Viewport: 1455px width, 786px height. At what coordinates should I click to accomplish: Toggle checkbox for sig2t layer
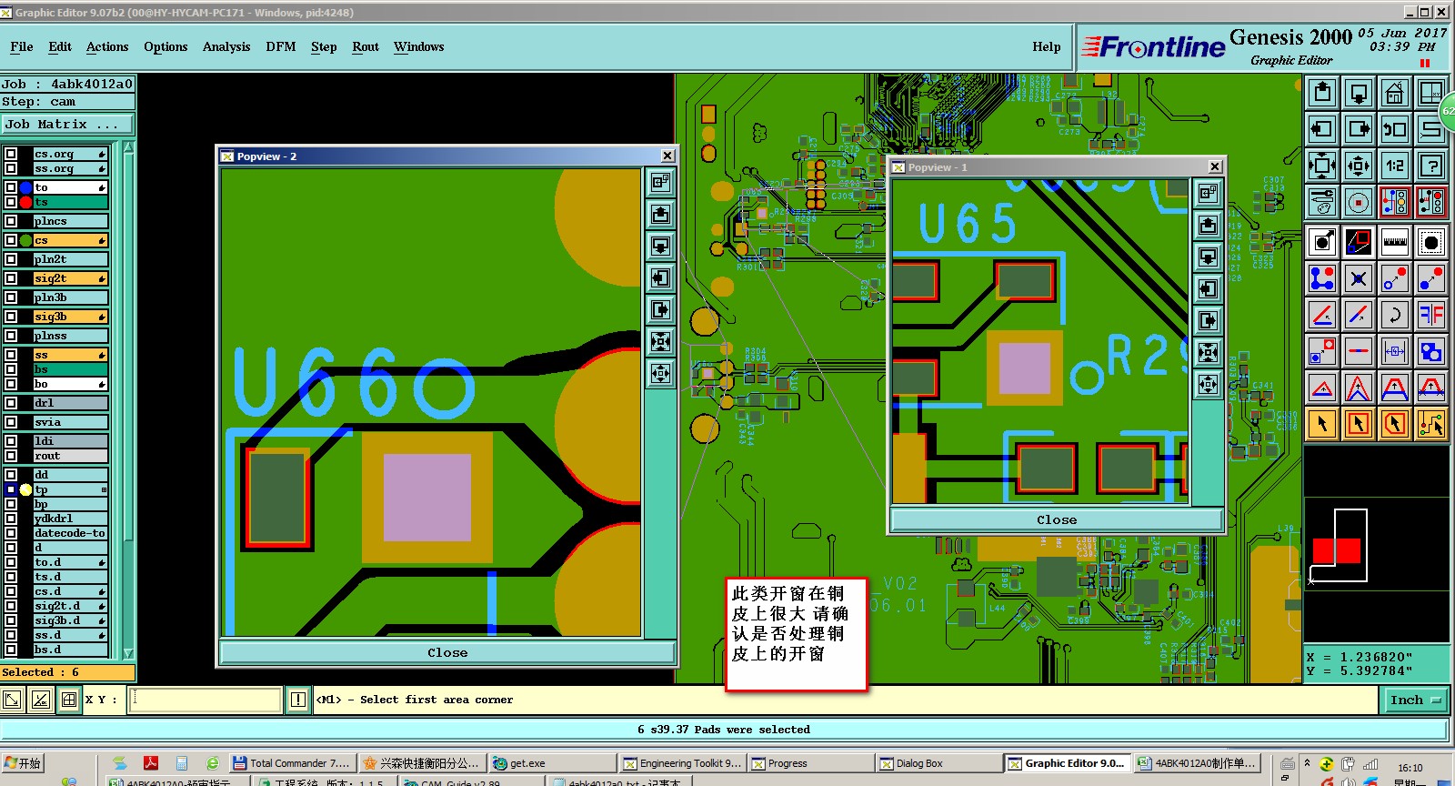(x=11, y=278)
